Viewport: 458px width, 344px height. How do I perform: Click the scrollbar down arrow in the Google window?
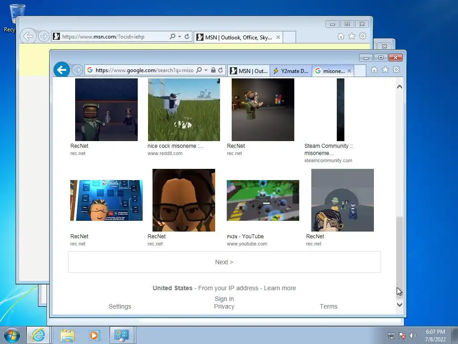coord(399,305)
